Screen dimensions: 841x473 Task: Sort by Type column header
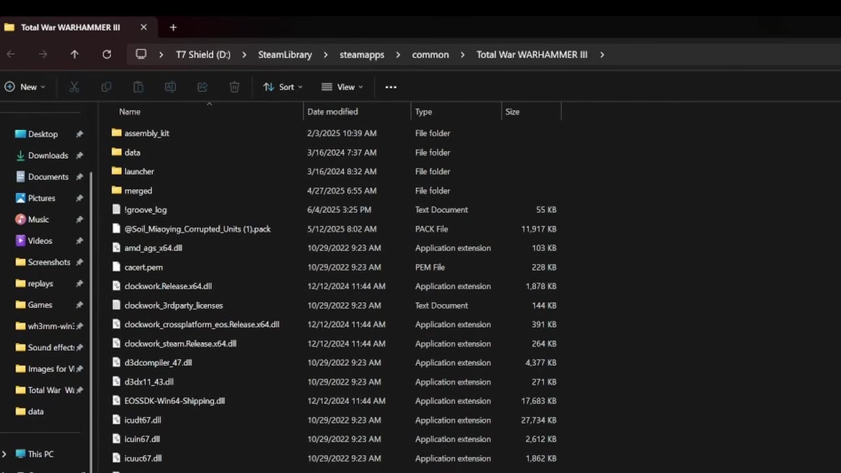(x=423, y=112)
